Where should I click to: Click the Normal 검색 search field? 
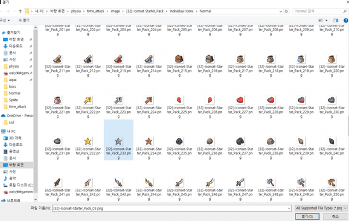click(324, 10)
